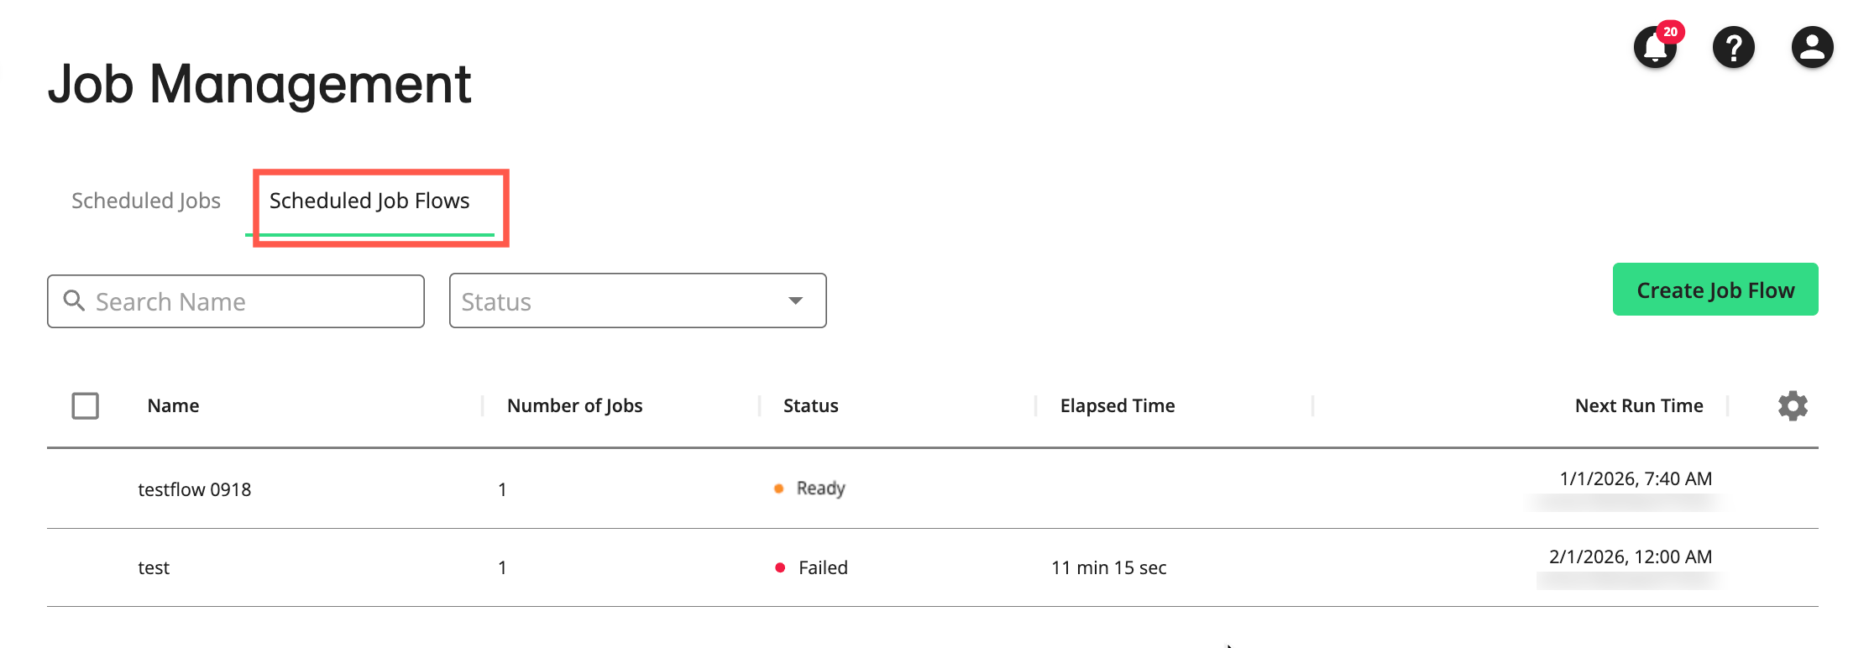Click the red Failed status dot
Screen dimensions: 1869x648
point(780,568)
